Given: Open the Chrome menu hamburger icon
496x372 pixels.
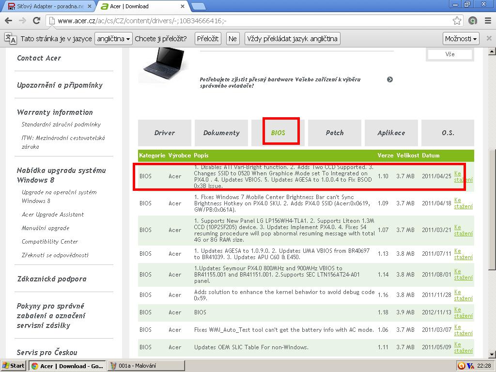Looking at the screenshot, I should click(x=488, y=21).
